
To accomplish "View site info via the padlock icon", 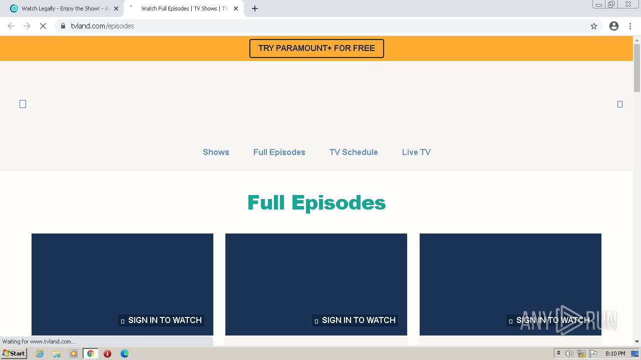I will [63, 26].
